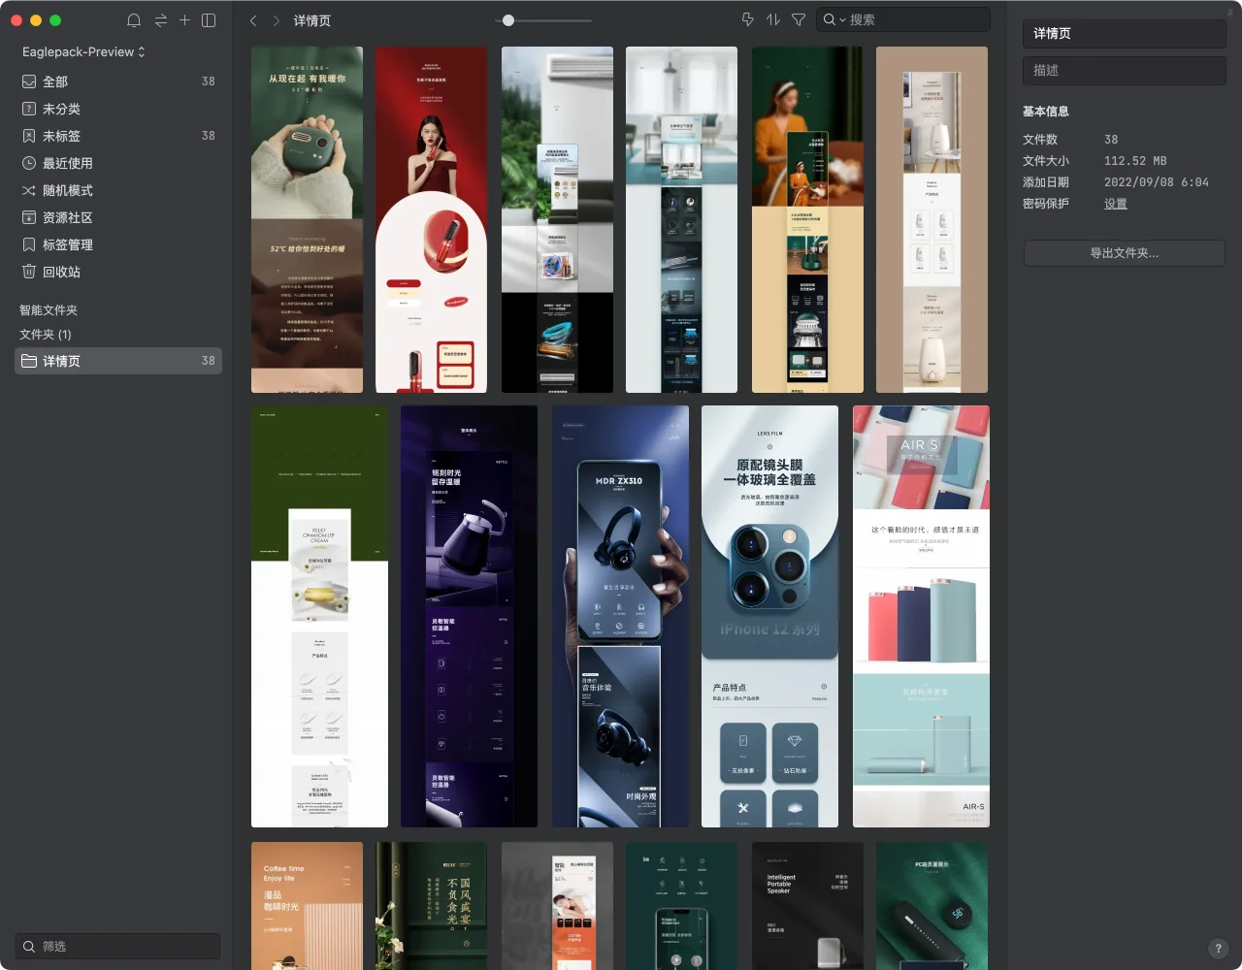Screen dimensions: 1242x970
Task: Click the lightning icon beside the sort arrows
Action: (747, 19)
